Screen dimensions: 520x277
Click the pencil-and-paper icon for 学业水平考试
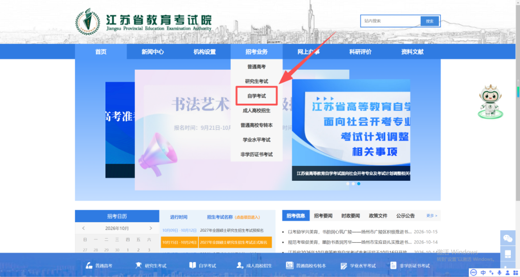344,265
